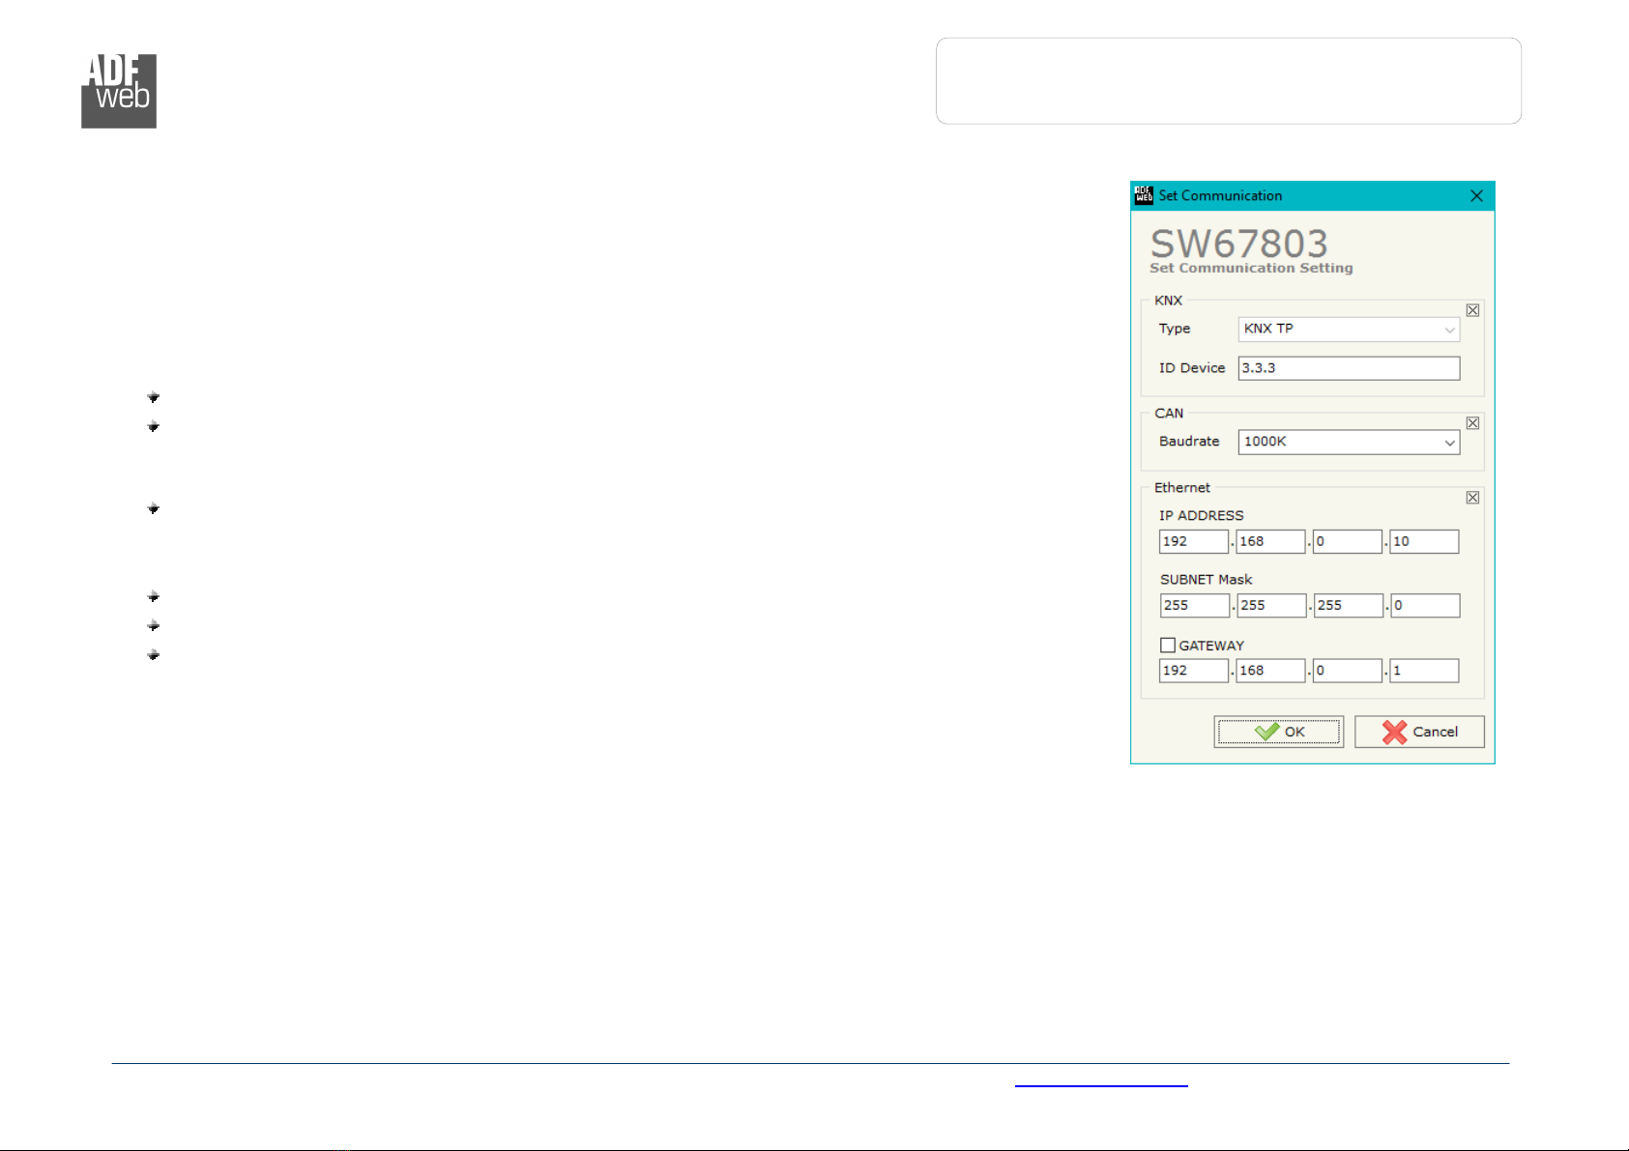Toggle the CAN section checkbox
Image resolution: width=1629 pixels, height=1151 pixels.
(1472, 423)
